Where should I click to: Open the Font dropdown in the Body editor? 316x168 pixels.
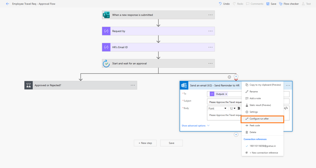point(217,108)
